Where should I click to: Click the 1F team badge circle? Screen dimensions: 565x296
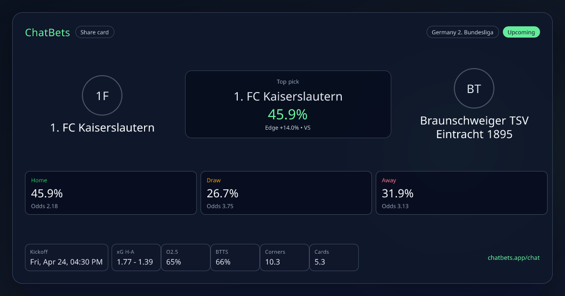click(102, 96)
